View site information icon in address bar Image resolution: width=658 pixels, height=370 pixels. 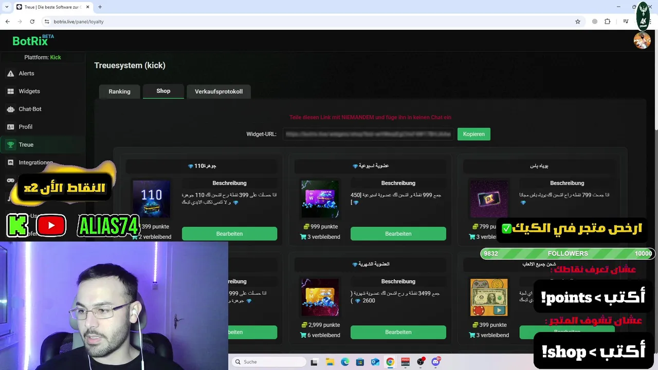47,22
